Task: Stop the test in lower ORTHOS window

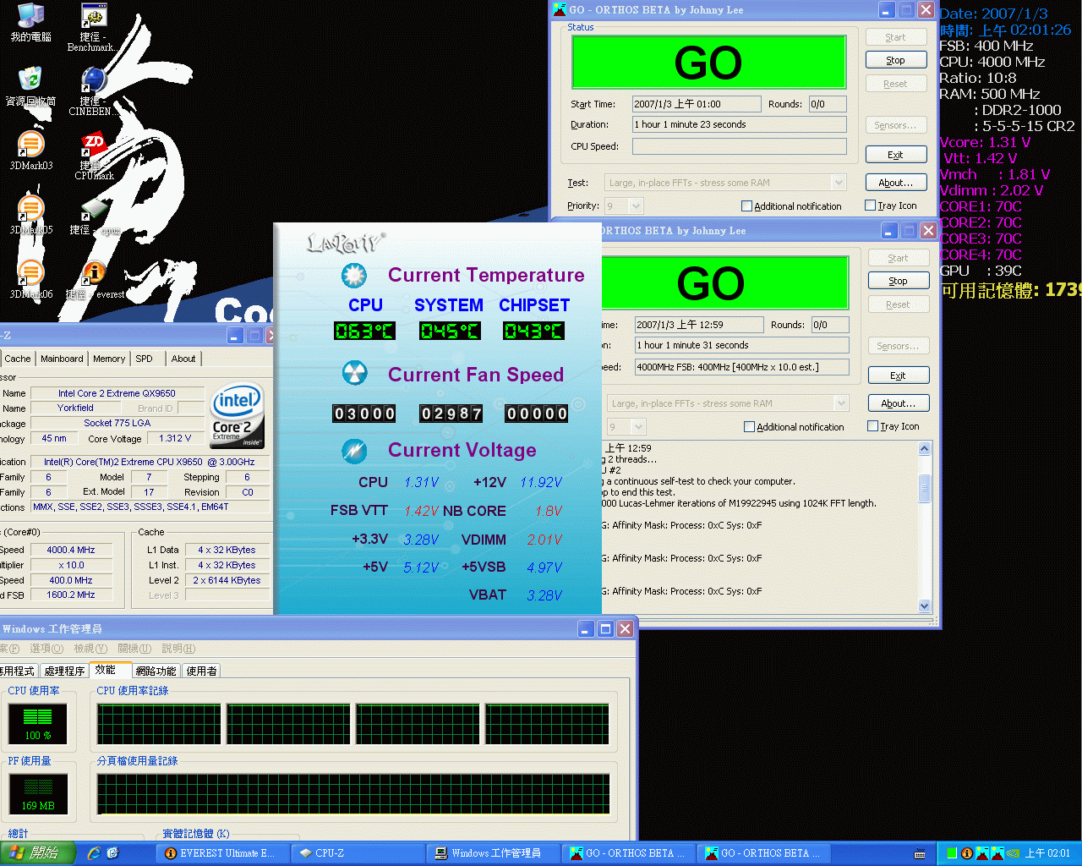Action: (899, 281)
